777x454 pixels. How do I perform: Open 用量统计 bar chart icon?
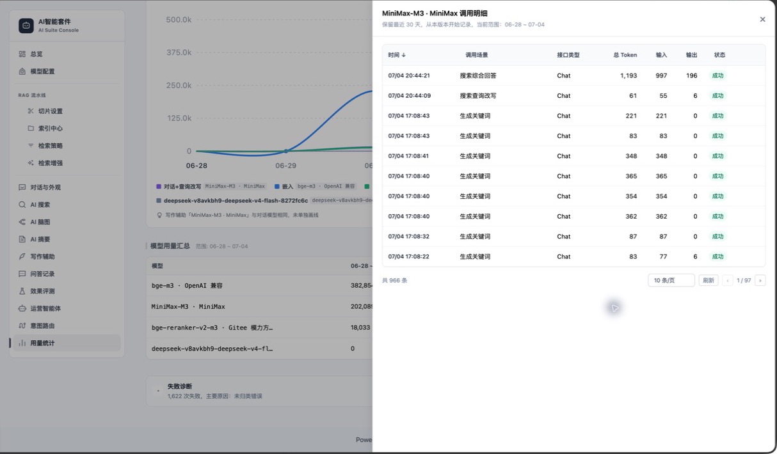pyautogui.click(x=22, y=343)
